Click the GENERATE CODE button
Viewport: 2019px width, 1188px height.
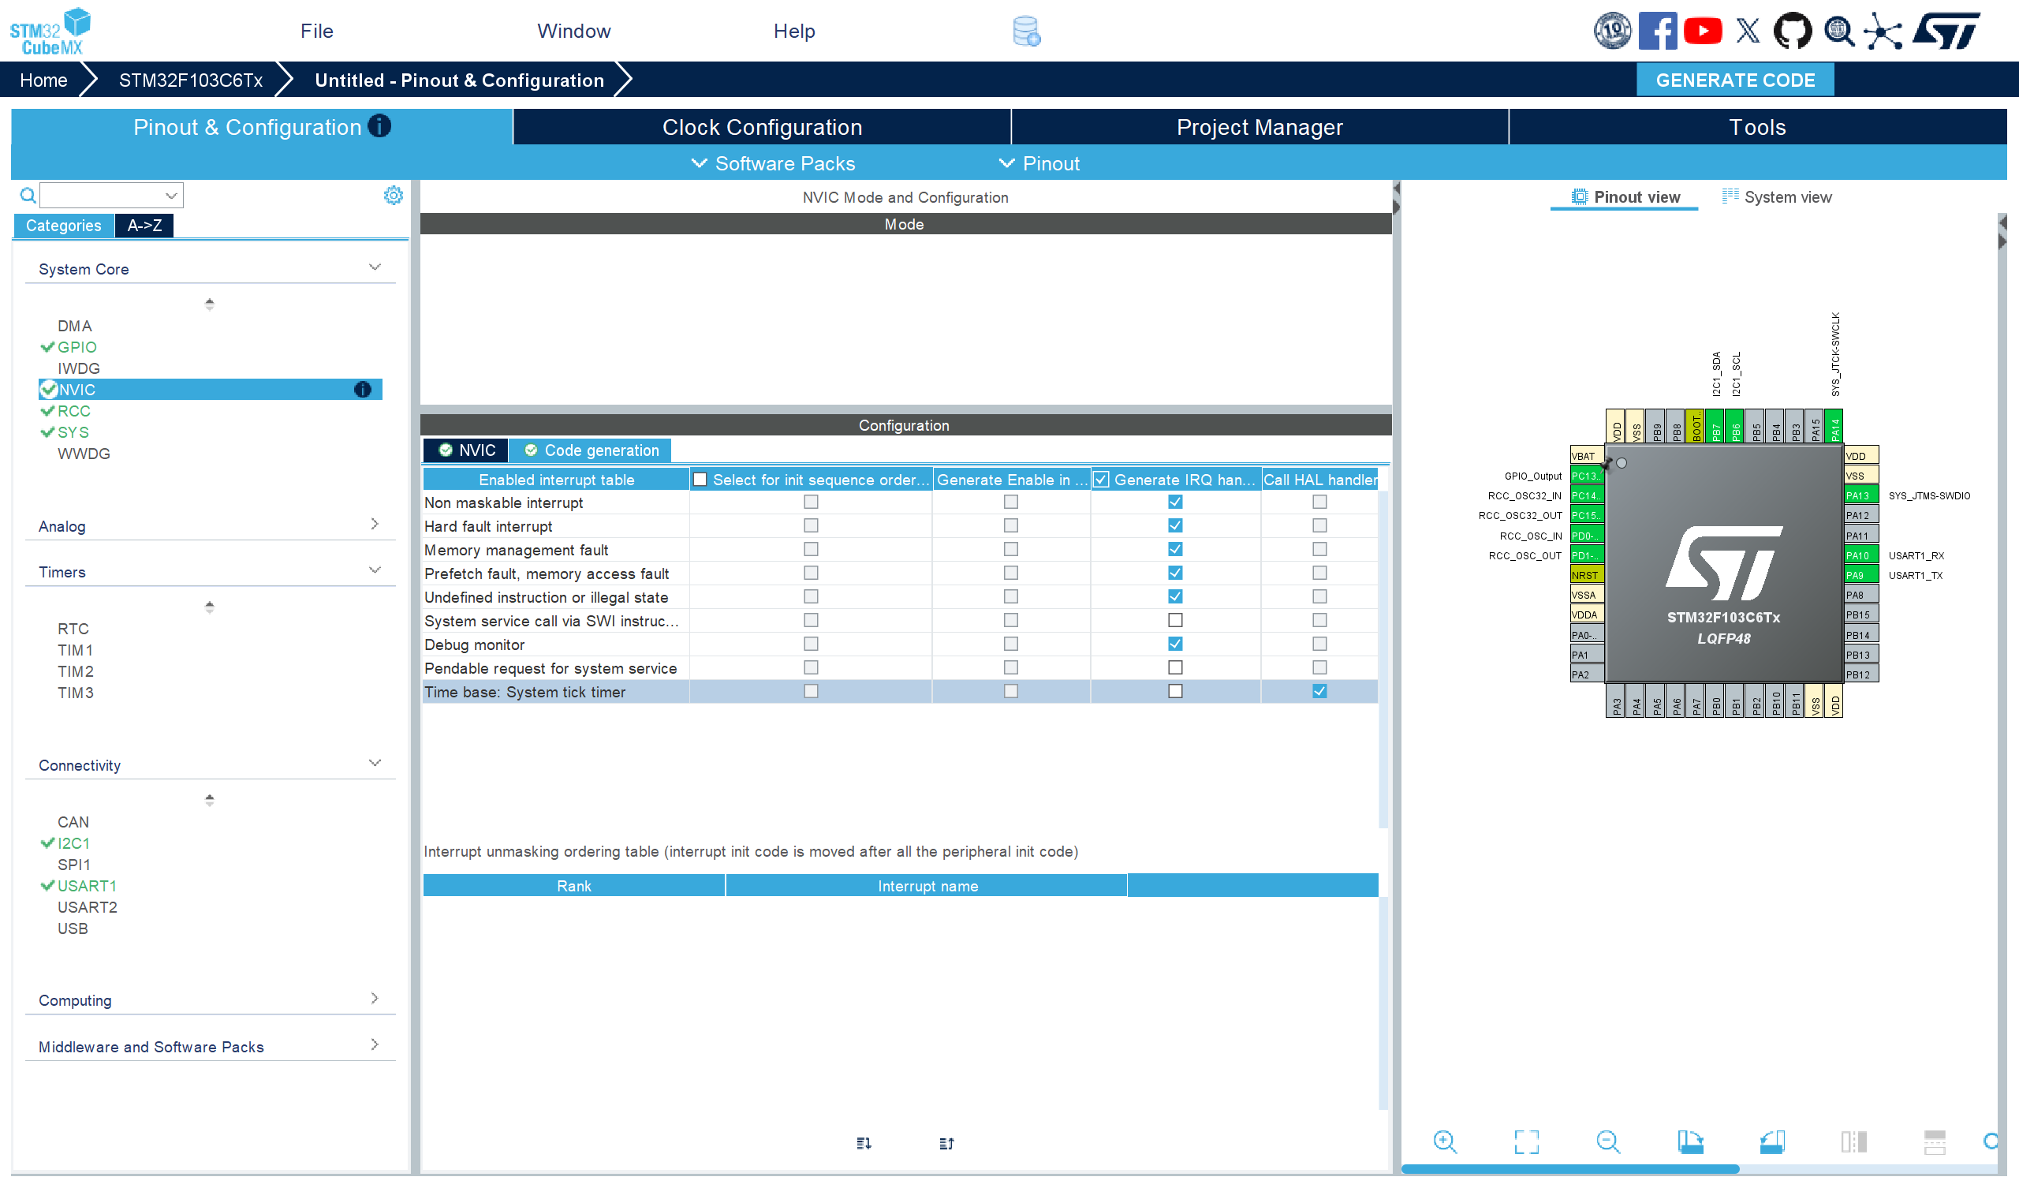coord(1735,80)
